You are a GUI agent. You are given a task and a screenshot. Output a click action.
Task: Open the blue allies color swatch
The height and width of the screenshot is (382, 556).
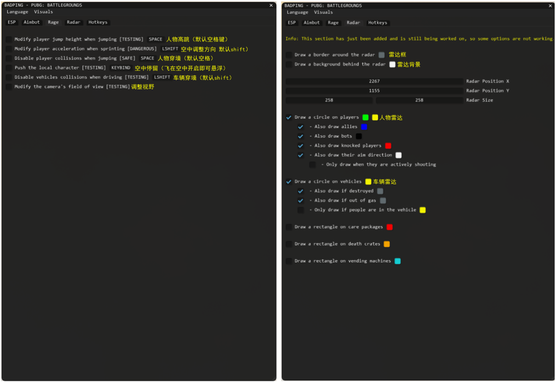[364, 127]
